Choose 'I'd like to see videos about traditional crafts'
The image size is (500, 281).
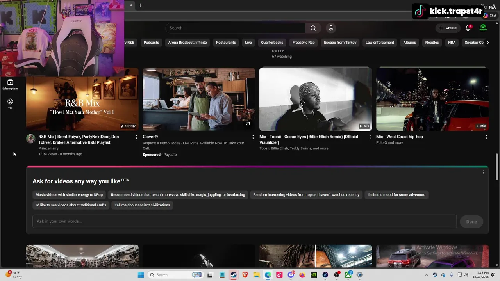(x=71, y=205)
